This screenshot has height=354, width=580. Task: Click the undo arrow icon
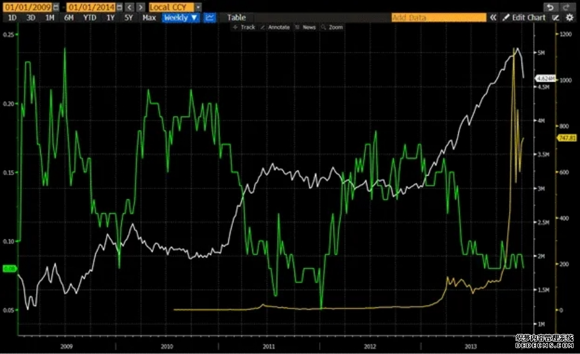point(550,7)
